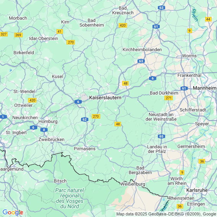Viewport: 217px width, 217px height.
Task: Click the yellow 271 road shield
Action: (169, 98)
